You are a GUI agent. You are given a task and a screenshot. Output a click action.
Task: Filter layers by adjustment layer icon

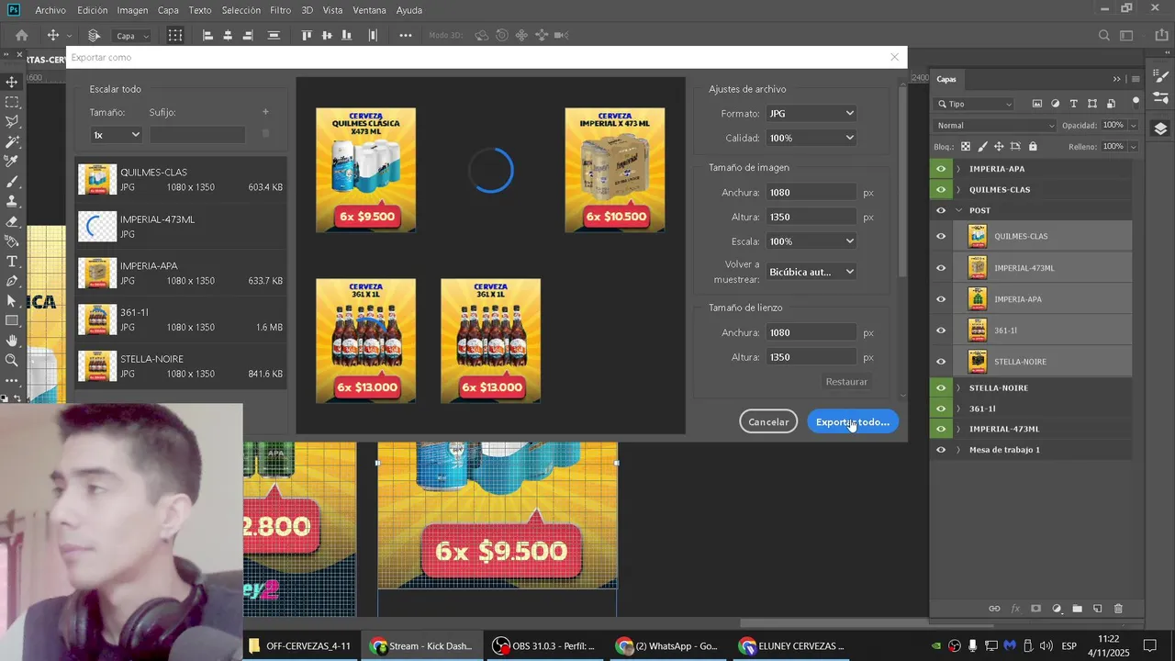point(1056,104)
